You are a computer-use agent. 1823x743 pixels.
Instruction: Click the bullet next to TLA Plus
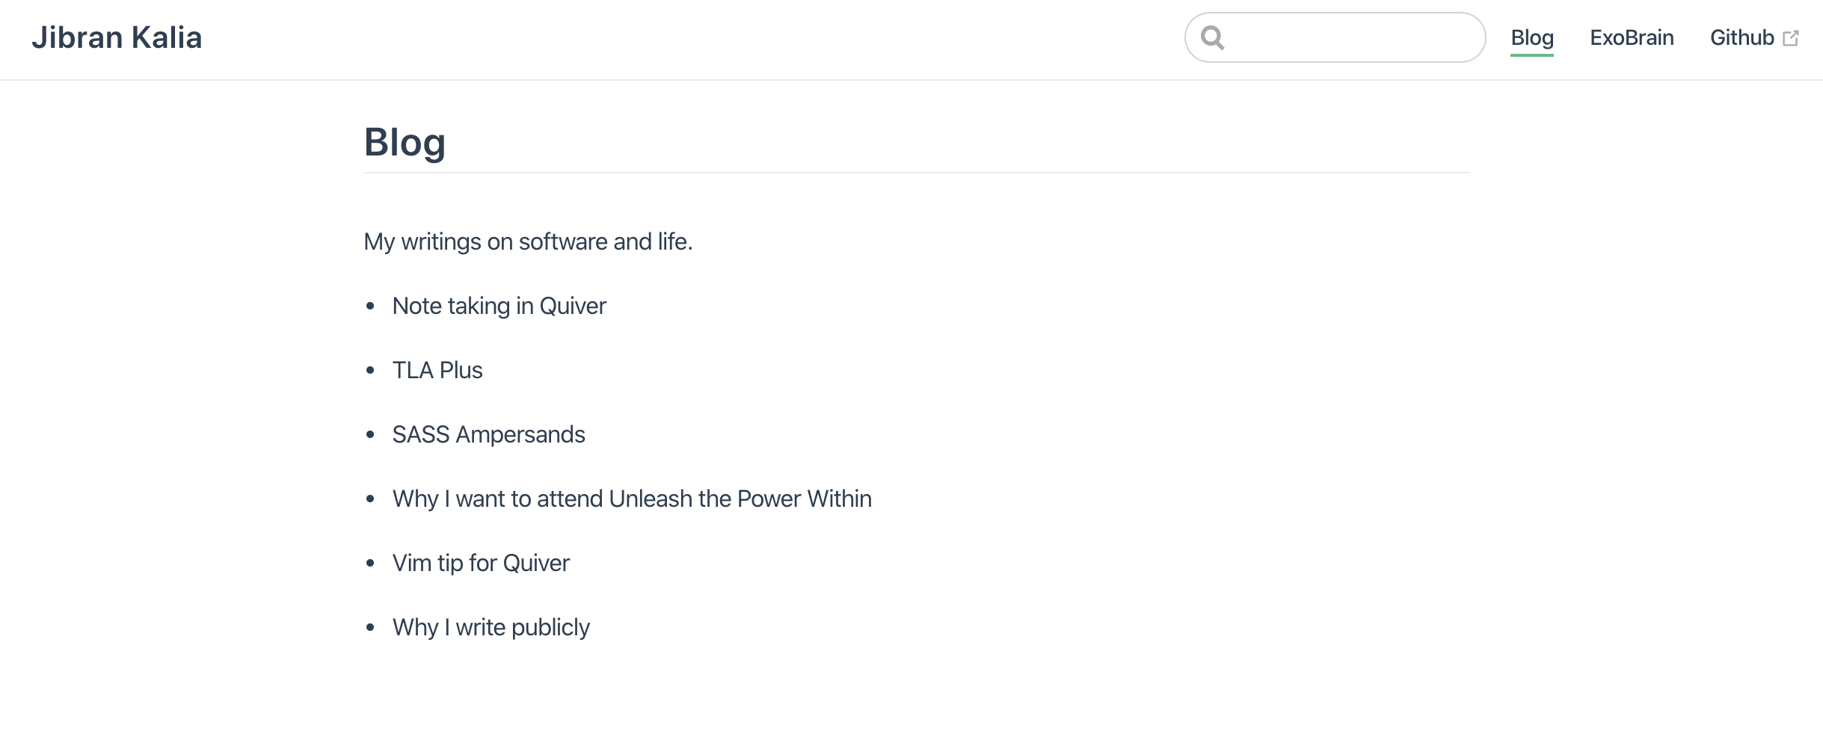point(370,369)
